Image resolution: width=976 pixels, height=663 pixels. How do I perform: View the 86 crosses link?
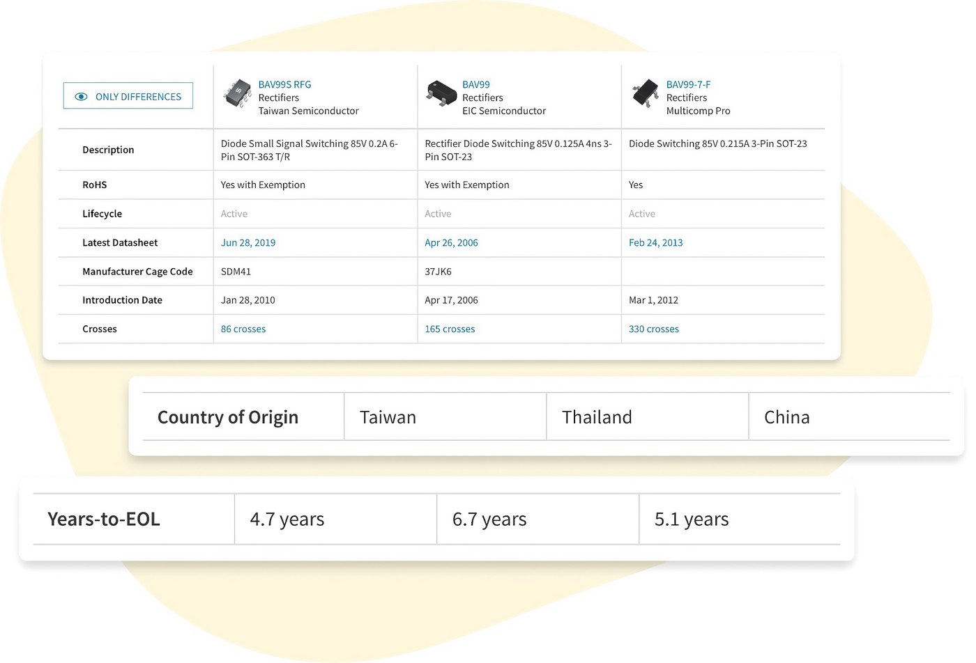pyautogui.click(x=243, y=329)
